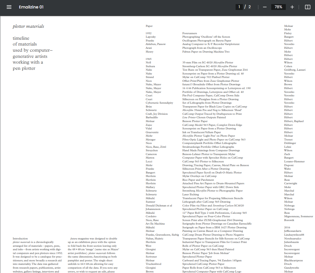The height and width of the screenshot is (273, 315).
Task: Select the name "Metzger"
Action: [x=151, y=140]
